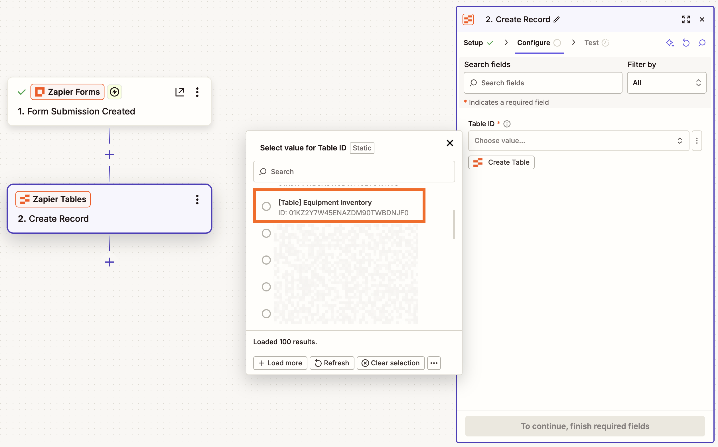The height and width of the screenshot is (447, 718).
Task: Open the Filter by All dropdown
Action: click(x=666, y=83)
